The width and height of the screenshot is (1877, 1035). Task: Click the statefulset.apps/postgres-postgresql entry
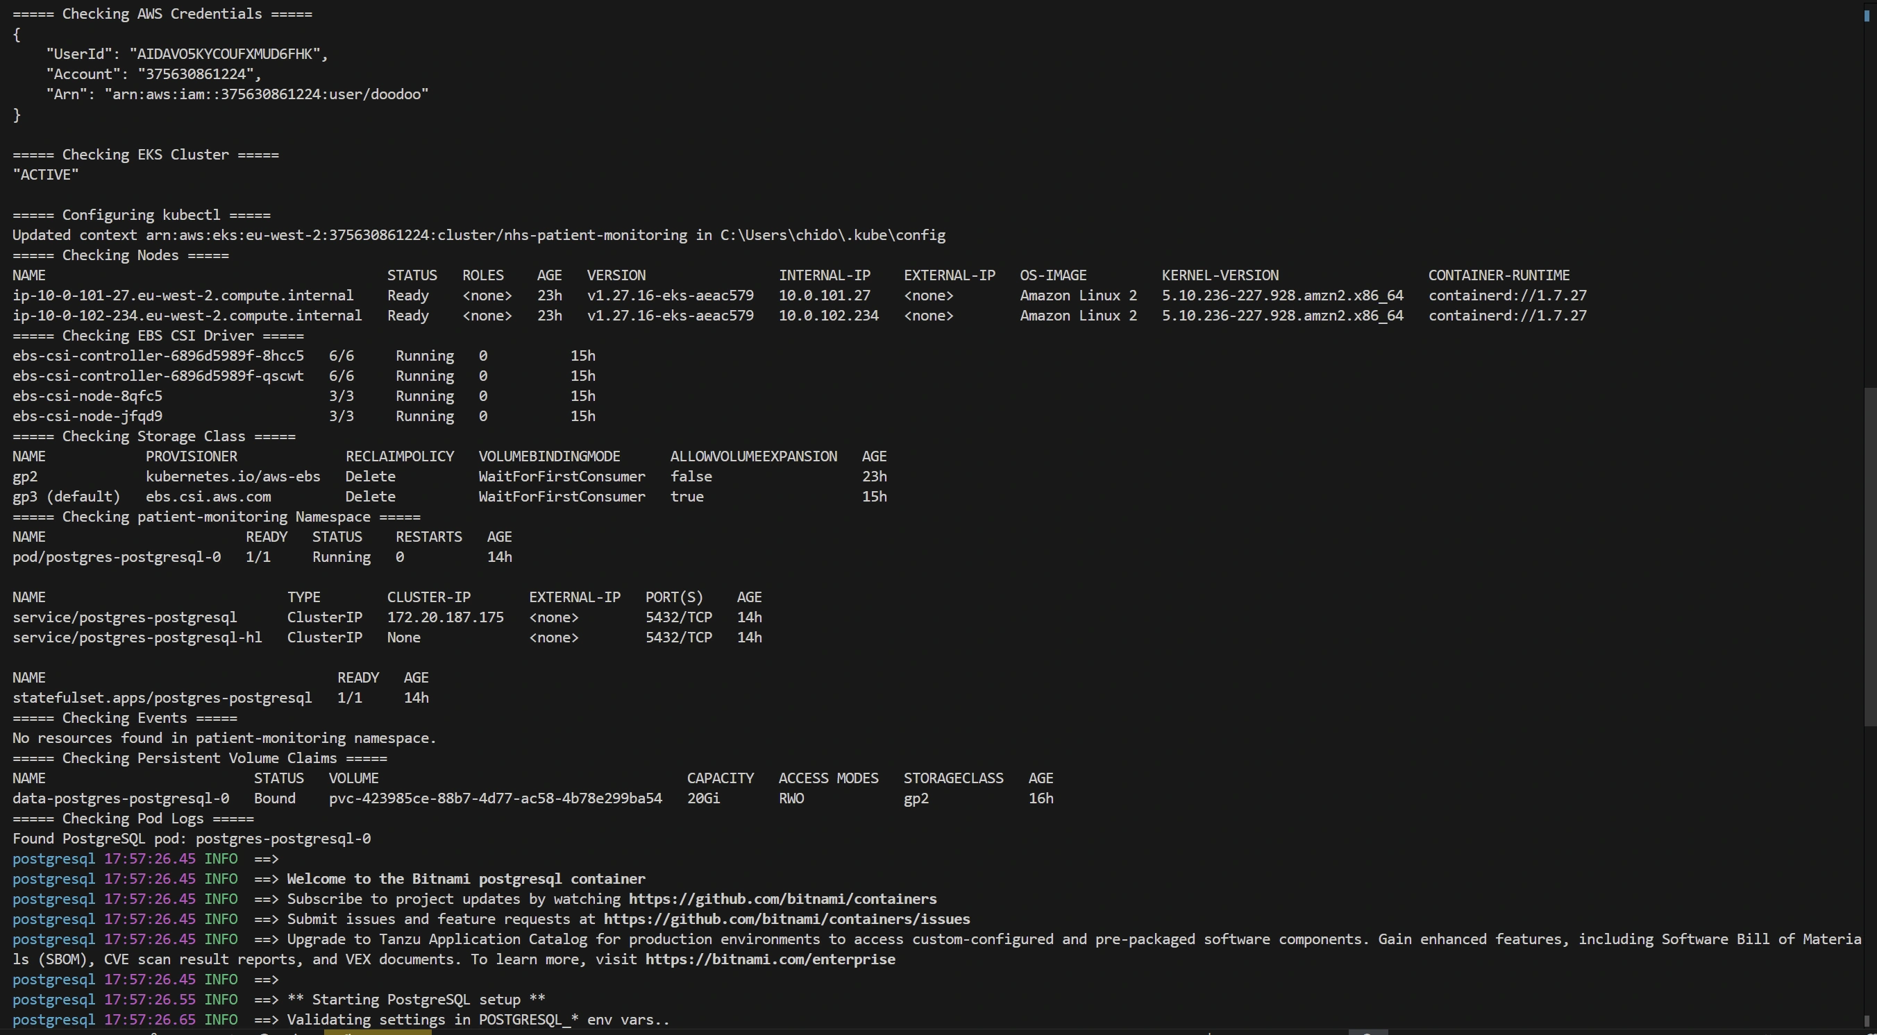point(162,698)
